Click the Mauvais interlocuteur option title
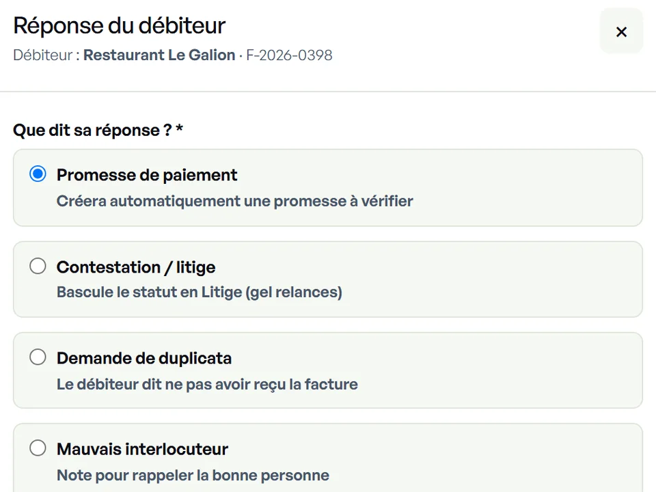The image size is (656, 492). [x=142, y=449]
